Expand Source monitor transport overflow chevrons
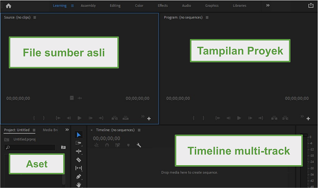The height and width of the screenshot is (188, 318). (x=143, y=116)
